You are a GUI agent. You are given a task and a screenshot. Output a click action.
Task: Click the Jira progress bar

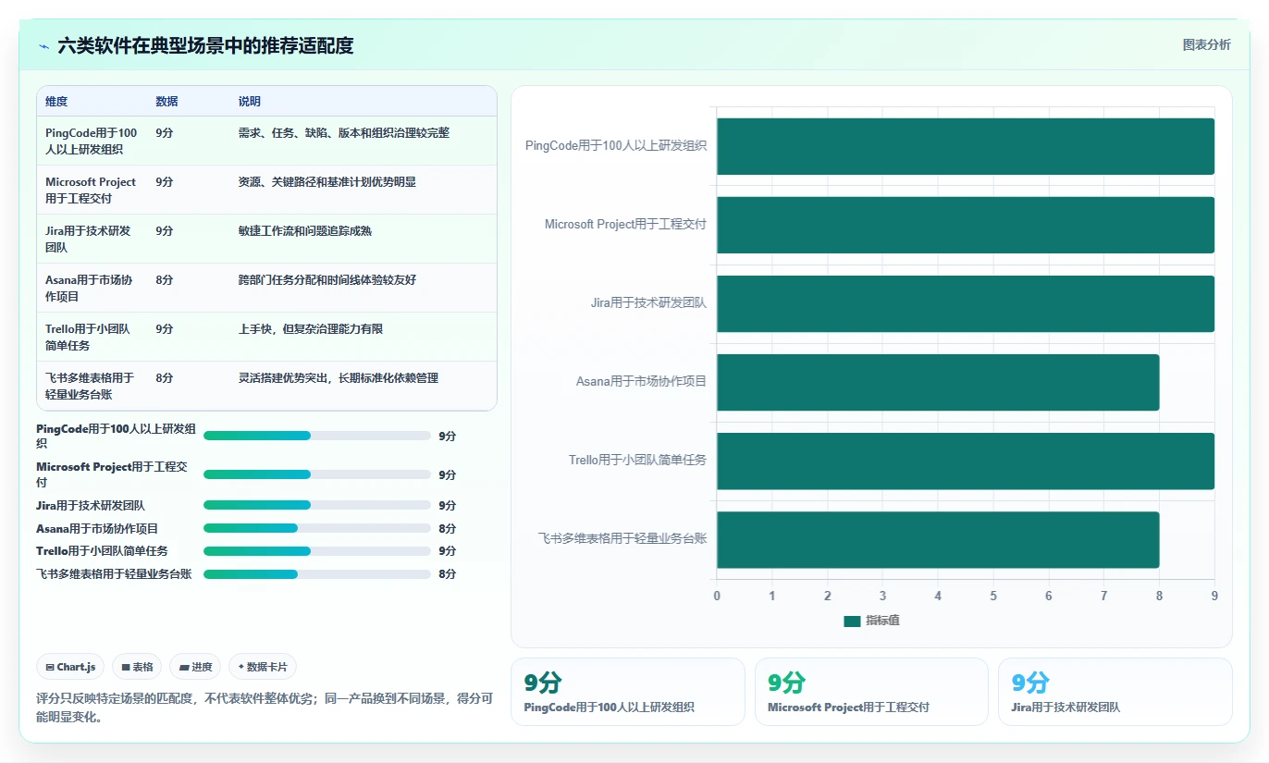point(317,505)
